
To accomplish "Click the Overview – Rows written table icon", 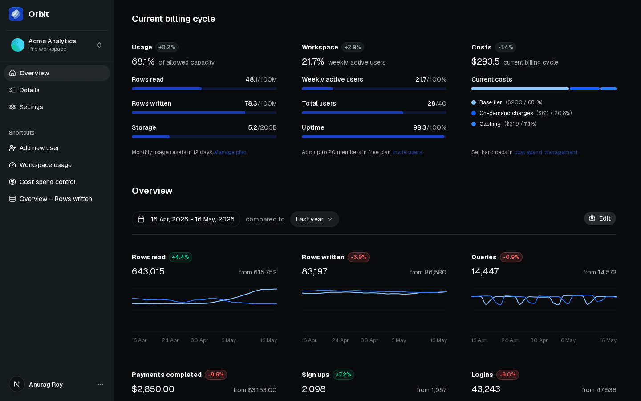I will [x=12, y=199].
